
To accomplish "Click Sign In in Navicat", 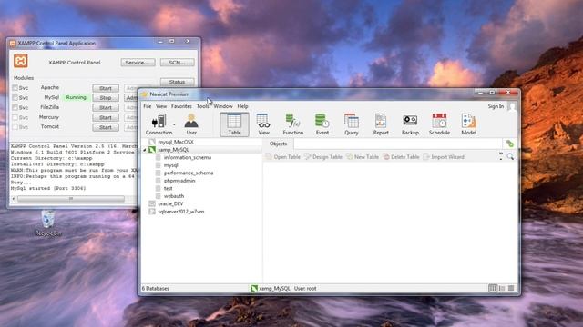I will [x=496, y=106].
